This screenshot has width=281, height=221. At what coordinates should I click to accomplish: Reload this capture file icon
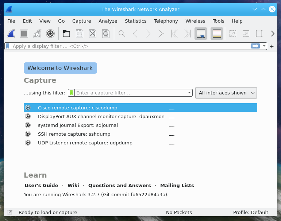tap(106, 34)
